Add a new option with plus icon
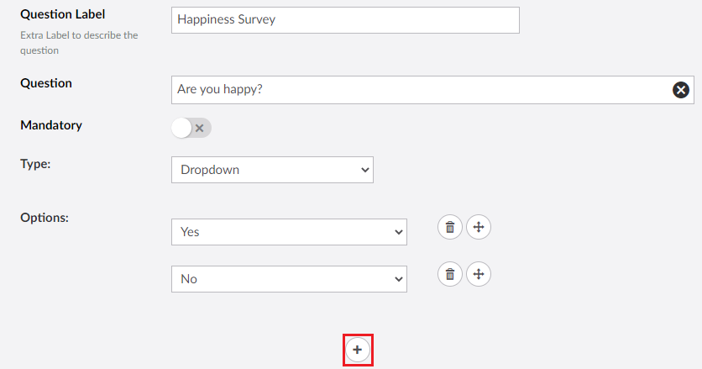702x369 pixels. click(x=358, y=350)
